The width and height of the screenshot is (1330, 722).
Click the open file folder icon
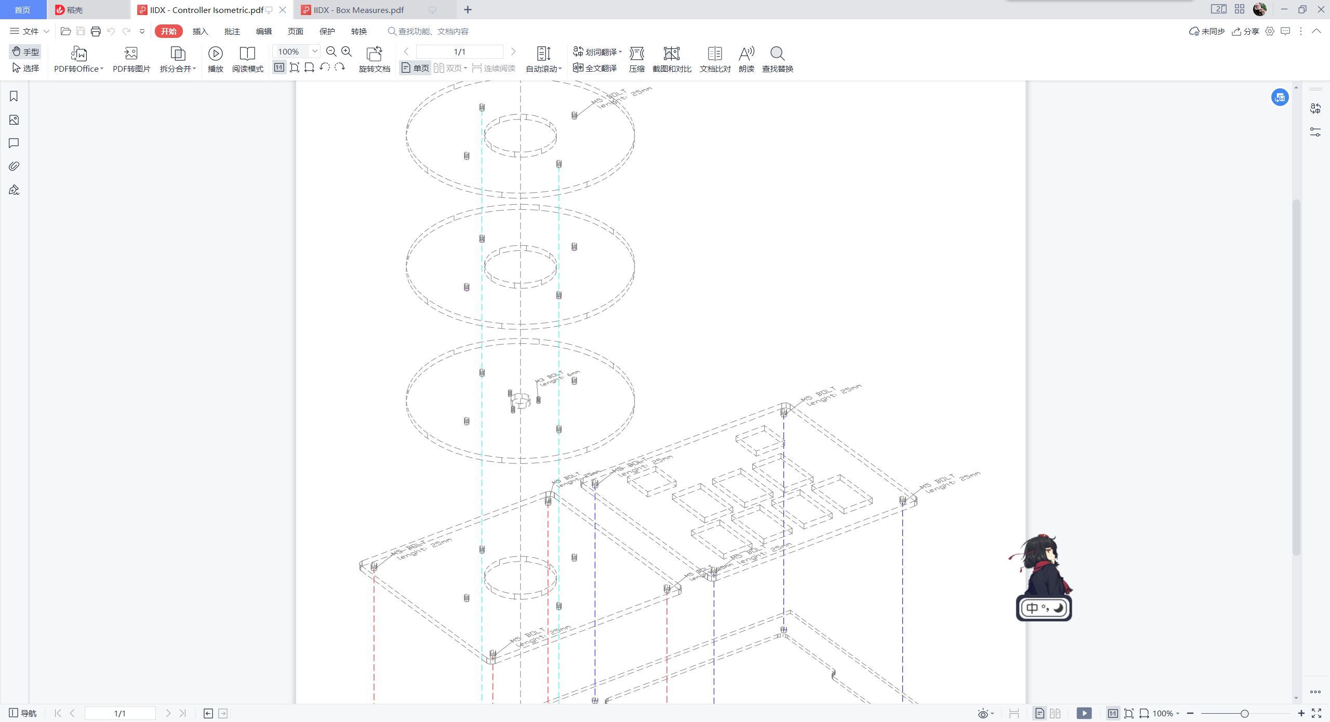click(65, 31)
